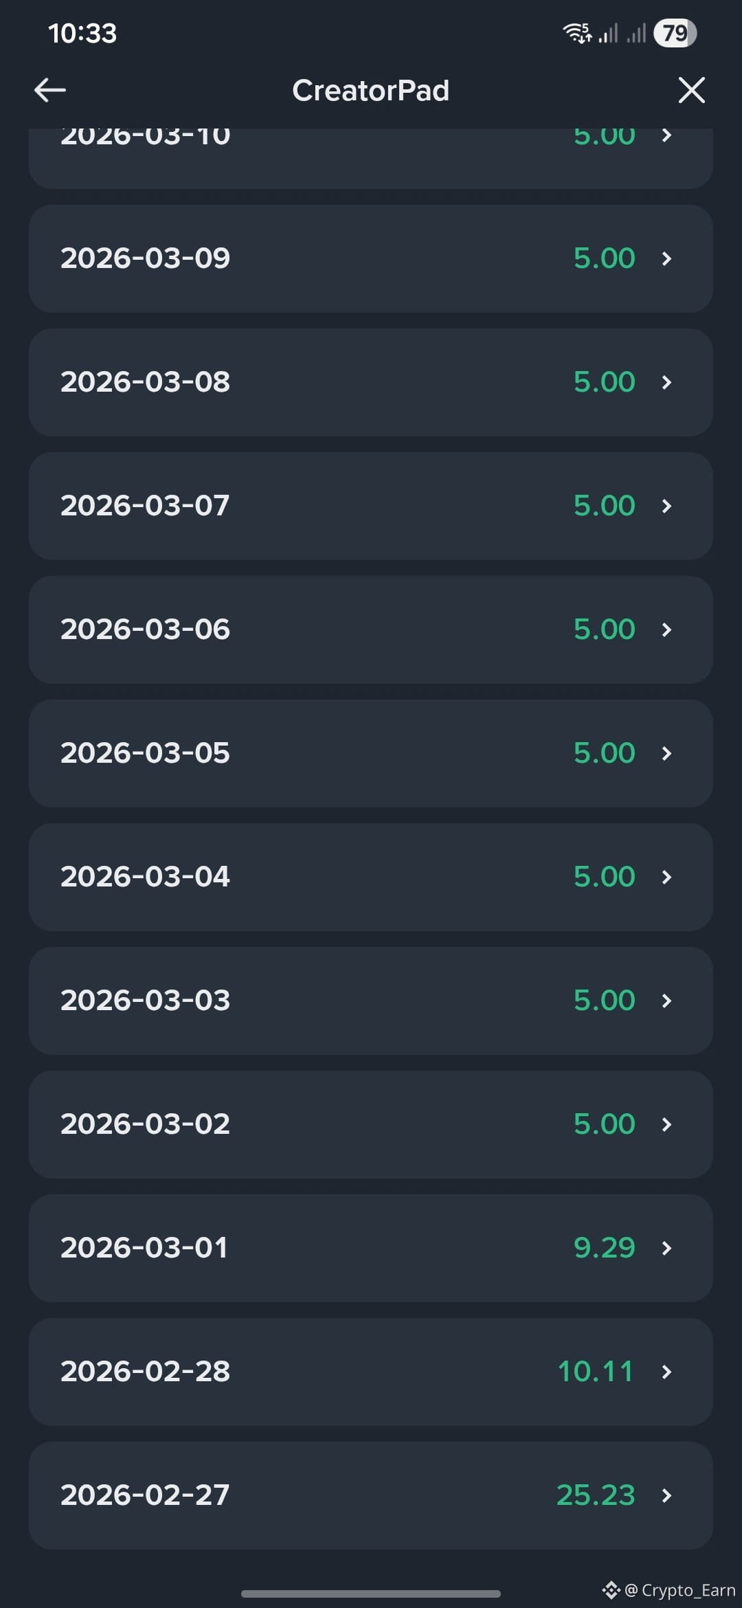Tap the 25.23 reward amount
Screen dimensions: 742x1608
click(596, 1495)
